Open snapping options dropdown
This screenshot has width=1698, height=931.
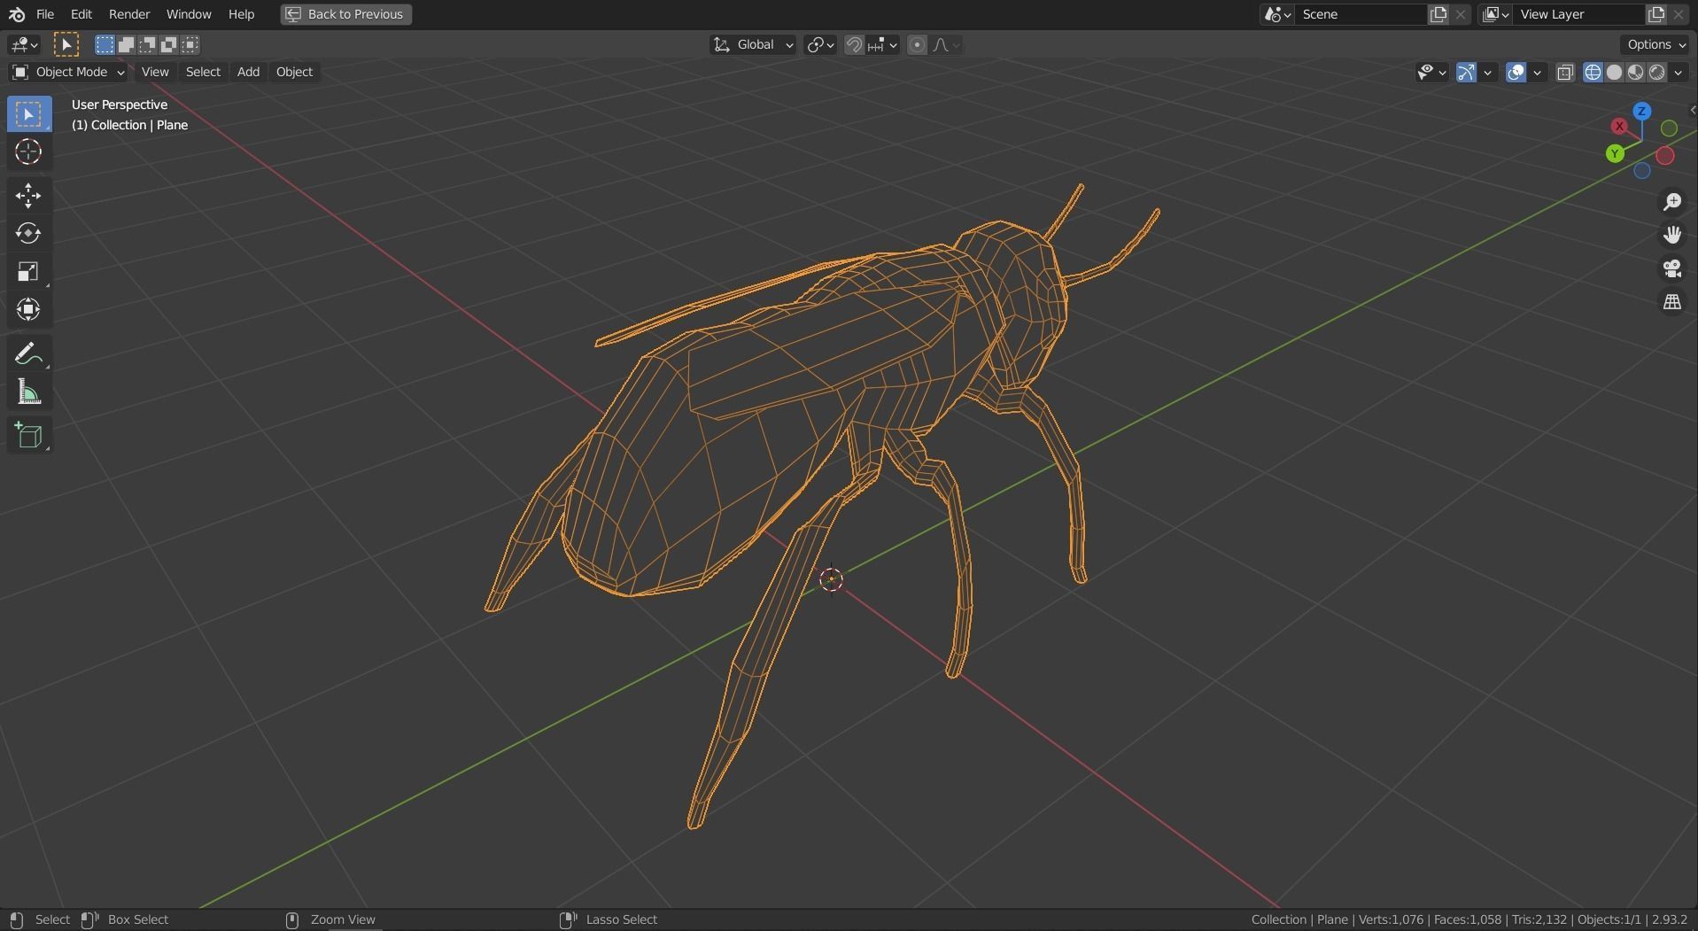pyautogui.click(x=883, y=45)
